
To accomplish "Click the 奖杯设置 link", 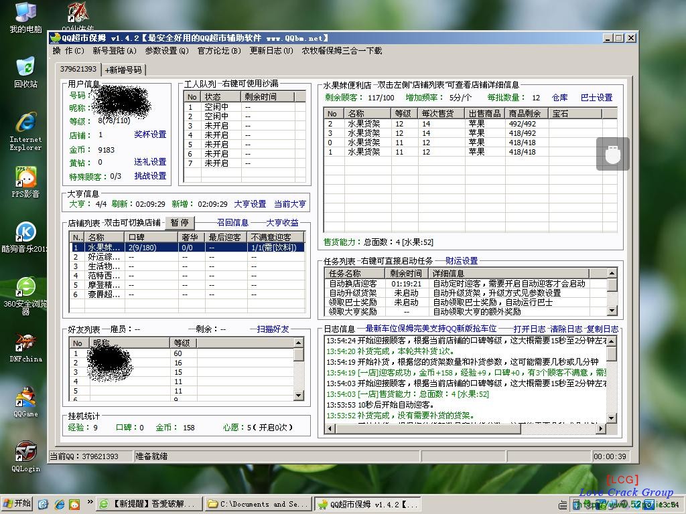I will click(150, 135).
